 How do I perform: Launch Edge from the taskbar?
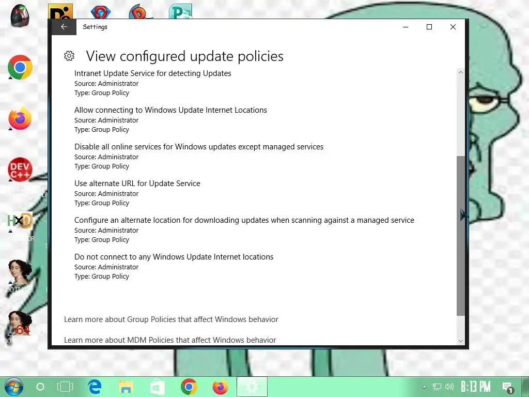coord(95,387)
